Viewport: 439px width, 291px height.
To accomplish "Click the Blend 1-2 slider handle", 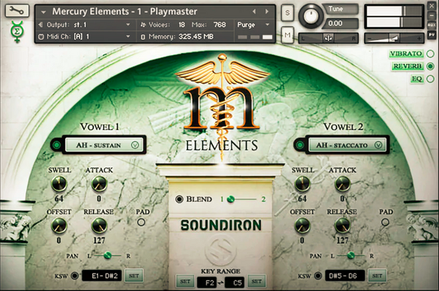I will click(230, 199).
